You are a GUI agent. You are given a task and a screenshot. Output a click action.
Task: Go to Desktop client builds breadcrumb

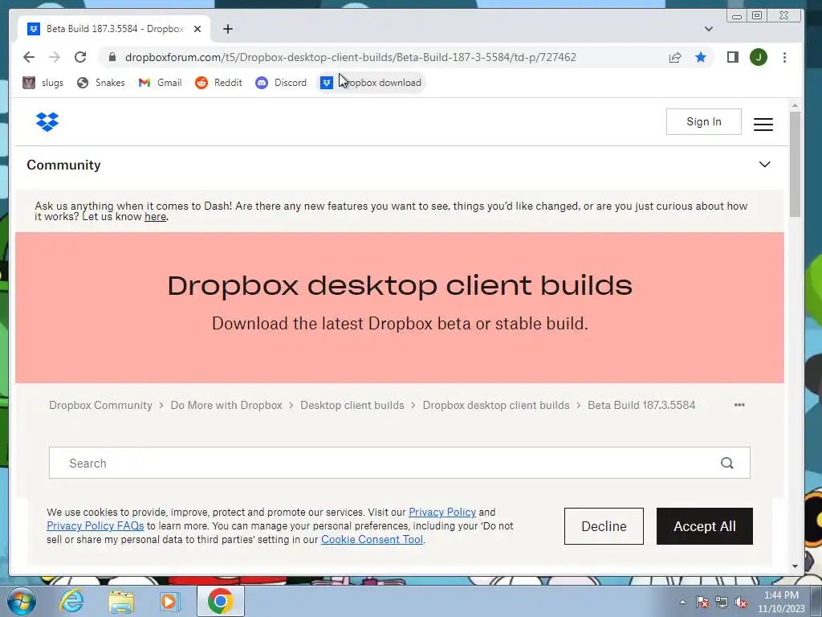(x=352, y=405)
